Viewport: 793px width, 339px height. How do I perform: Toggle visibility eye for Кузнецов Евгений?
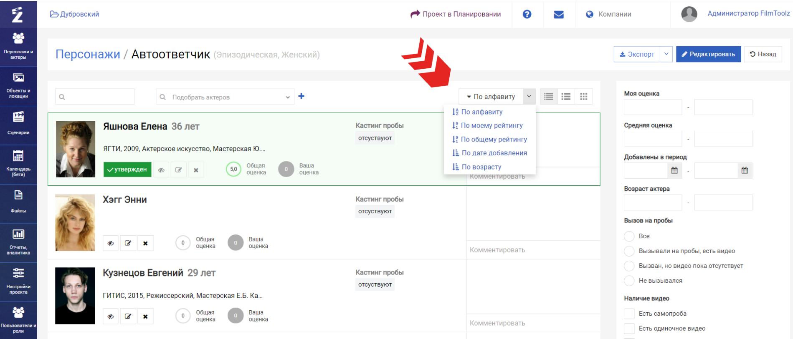pos(111,317)
